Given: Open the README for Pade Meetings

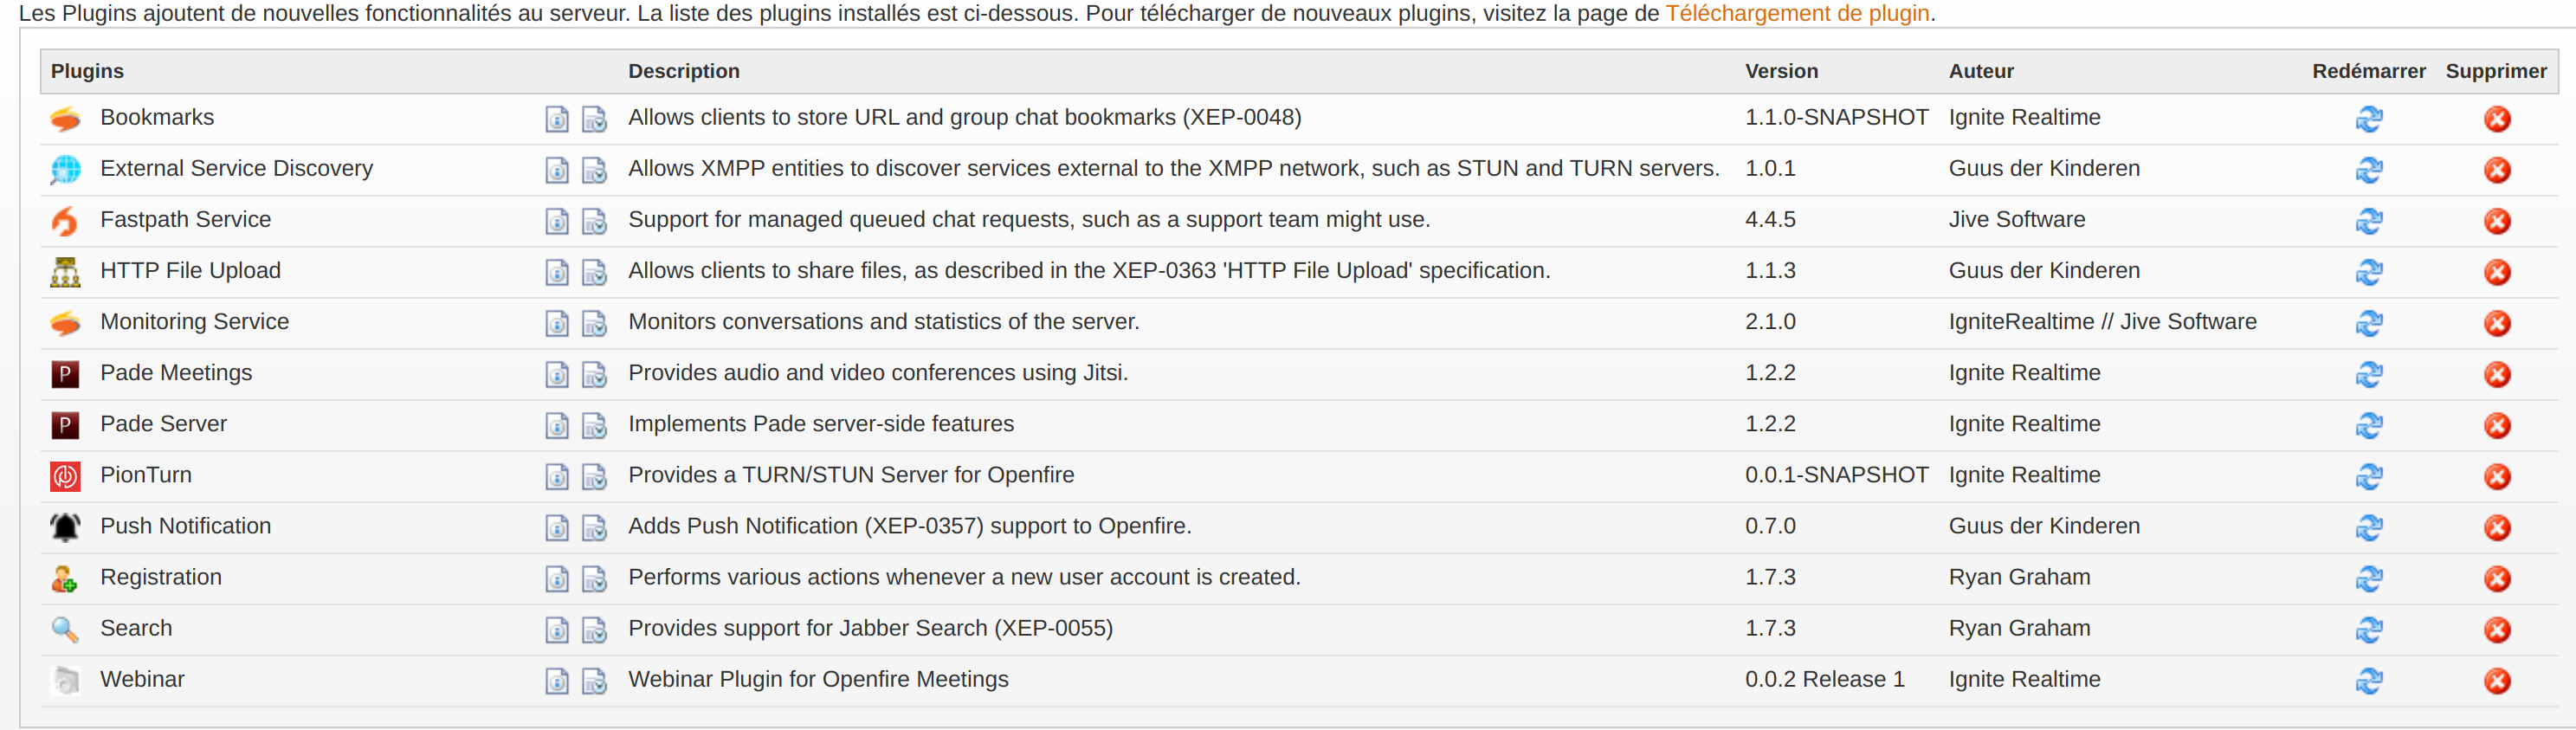Looking at the screenshot, I should 557,373.
